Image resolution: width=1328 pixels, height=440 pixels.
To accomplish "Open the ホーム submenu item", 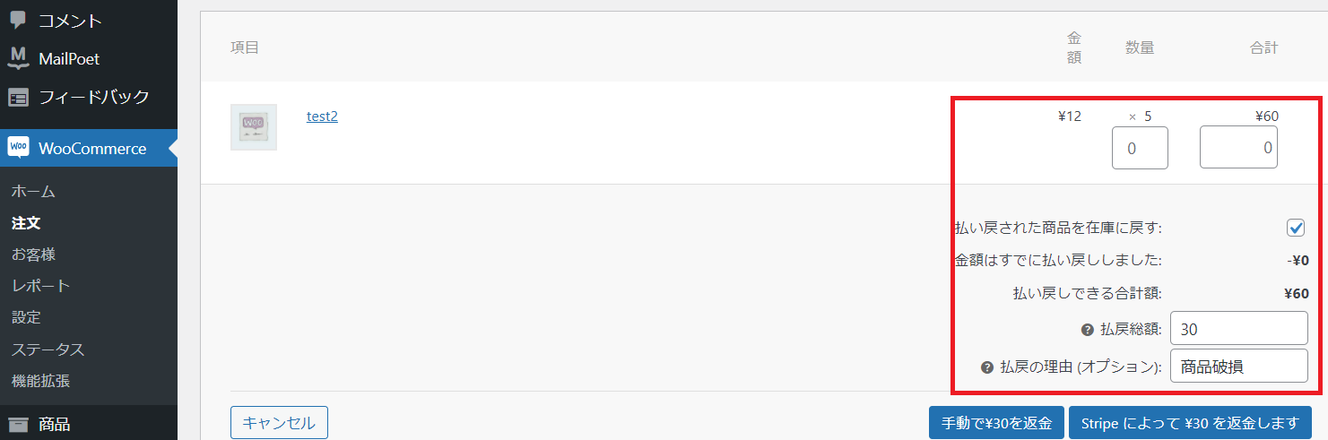I will pos(33,191).
